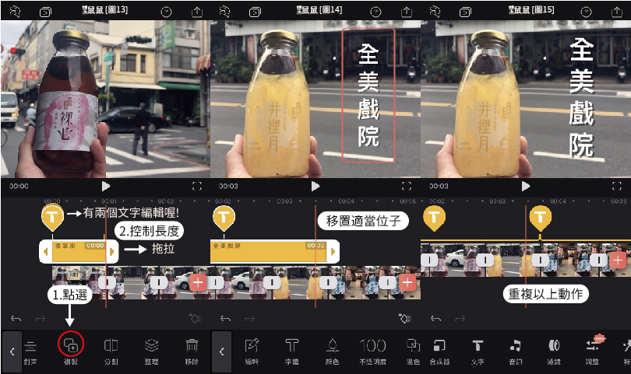This screenshot has height=374, width=631.
Task: Select the first yellow text marker in 圖15
Action: pyautogui.click(x=434, y=218)
